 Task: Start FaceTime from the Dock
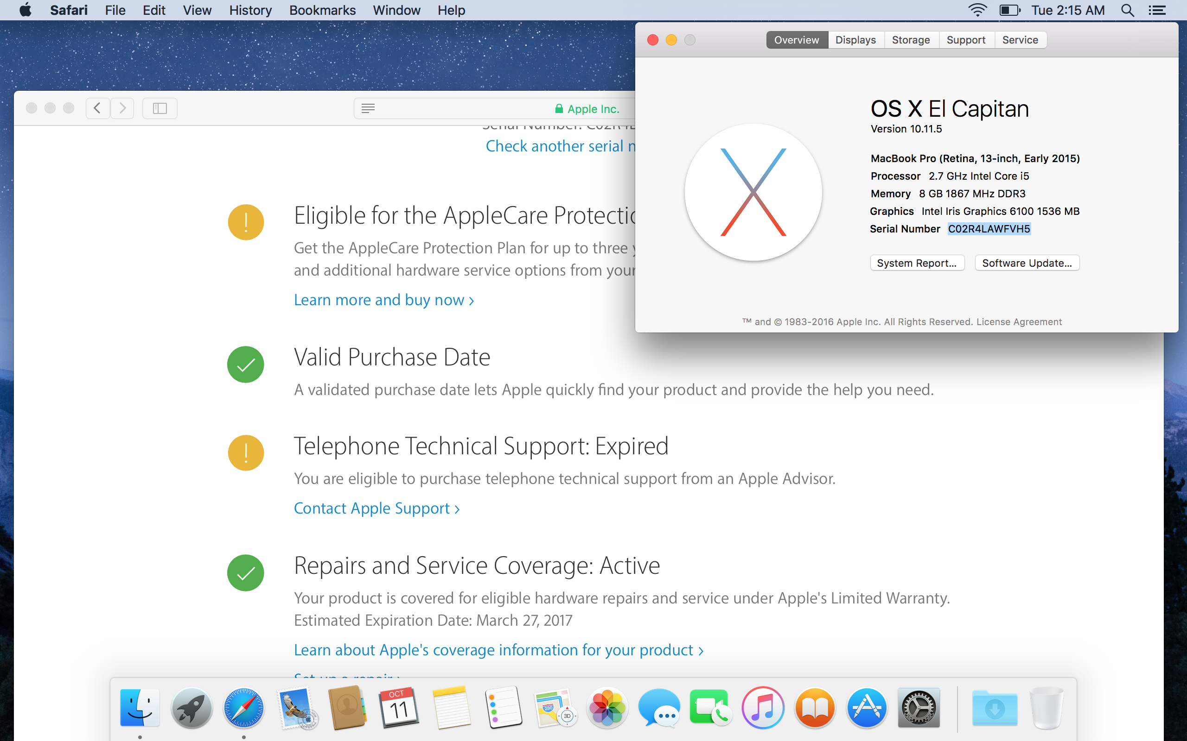point(710,708)
